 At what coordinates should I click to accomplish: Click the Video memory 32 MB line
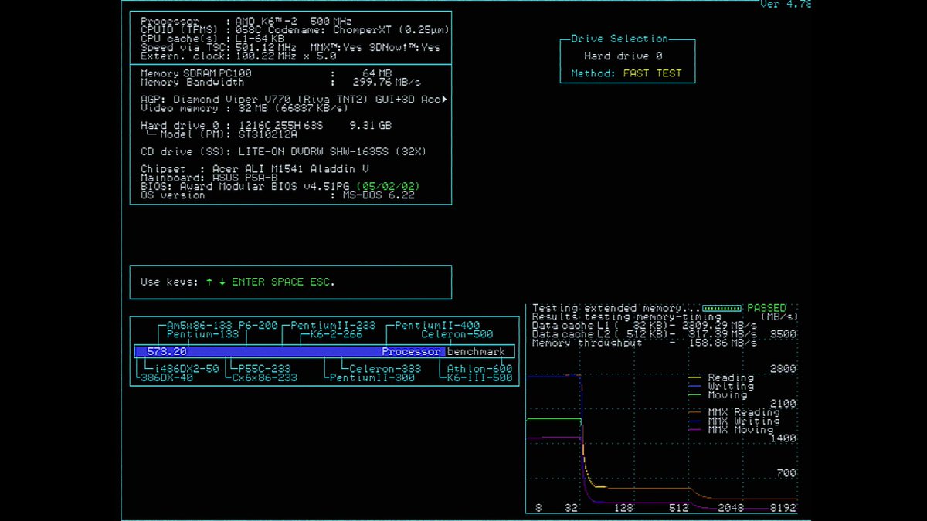246,108
